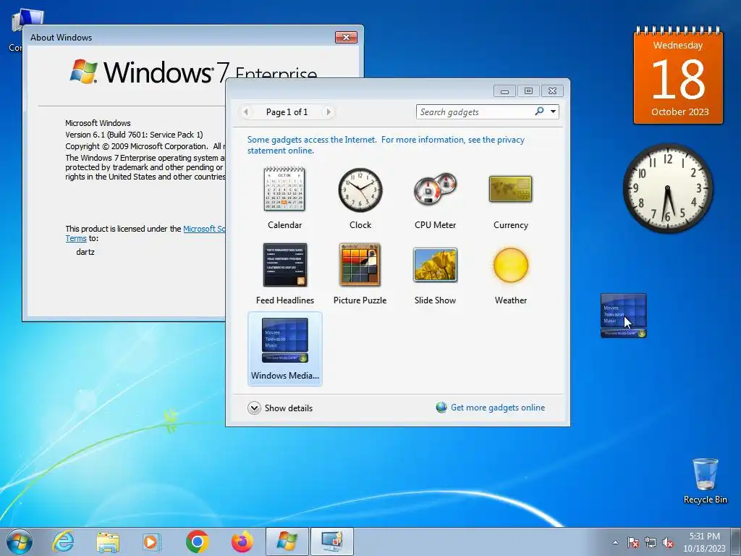This screenshot has width=741, height=556.
Task: Switch to gadget gallery taskbar button
Action: coord(331,542)
